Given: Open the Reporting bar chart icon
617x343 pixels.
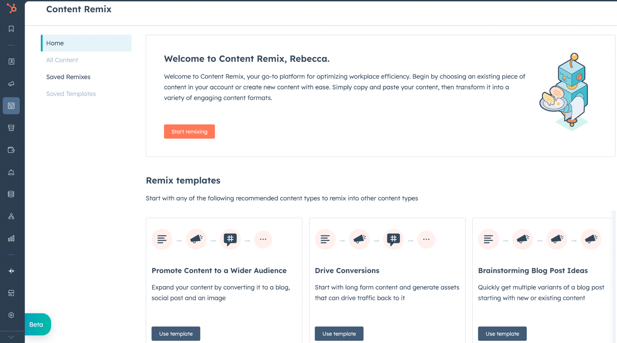Looking at the screenshot, I should click(x=11, y=238).
